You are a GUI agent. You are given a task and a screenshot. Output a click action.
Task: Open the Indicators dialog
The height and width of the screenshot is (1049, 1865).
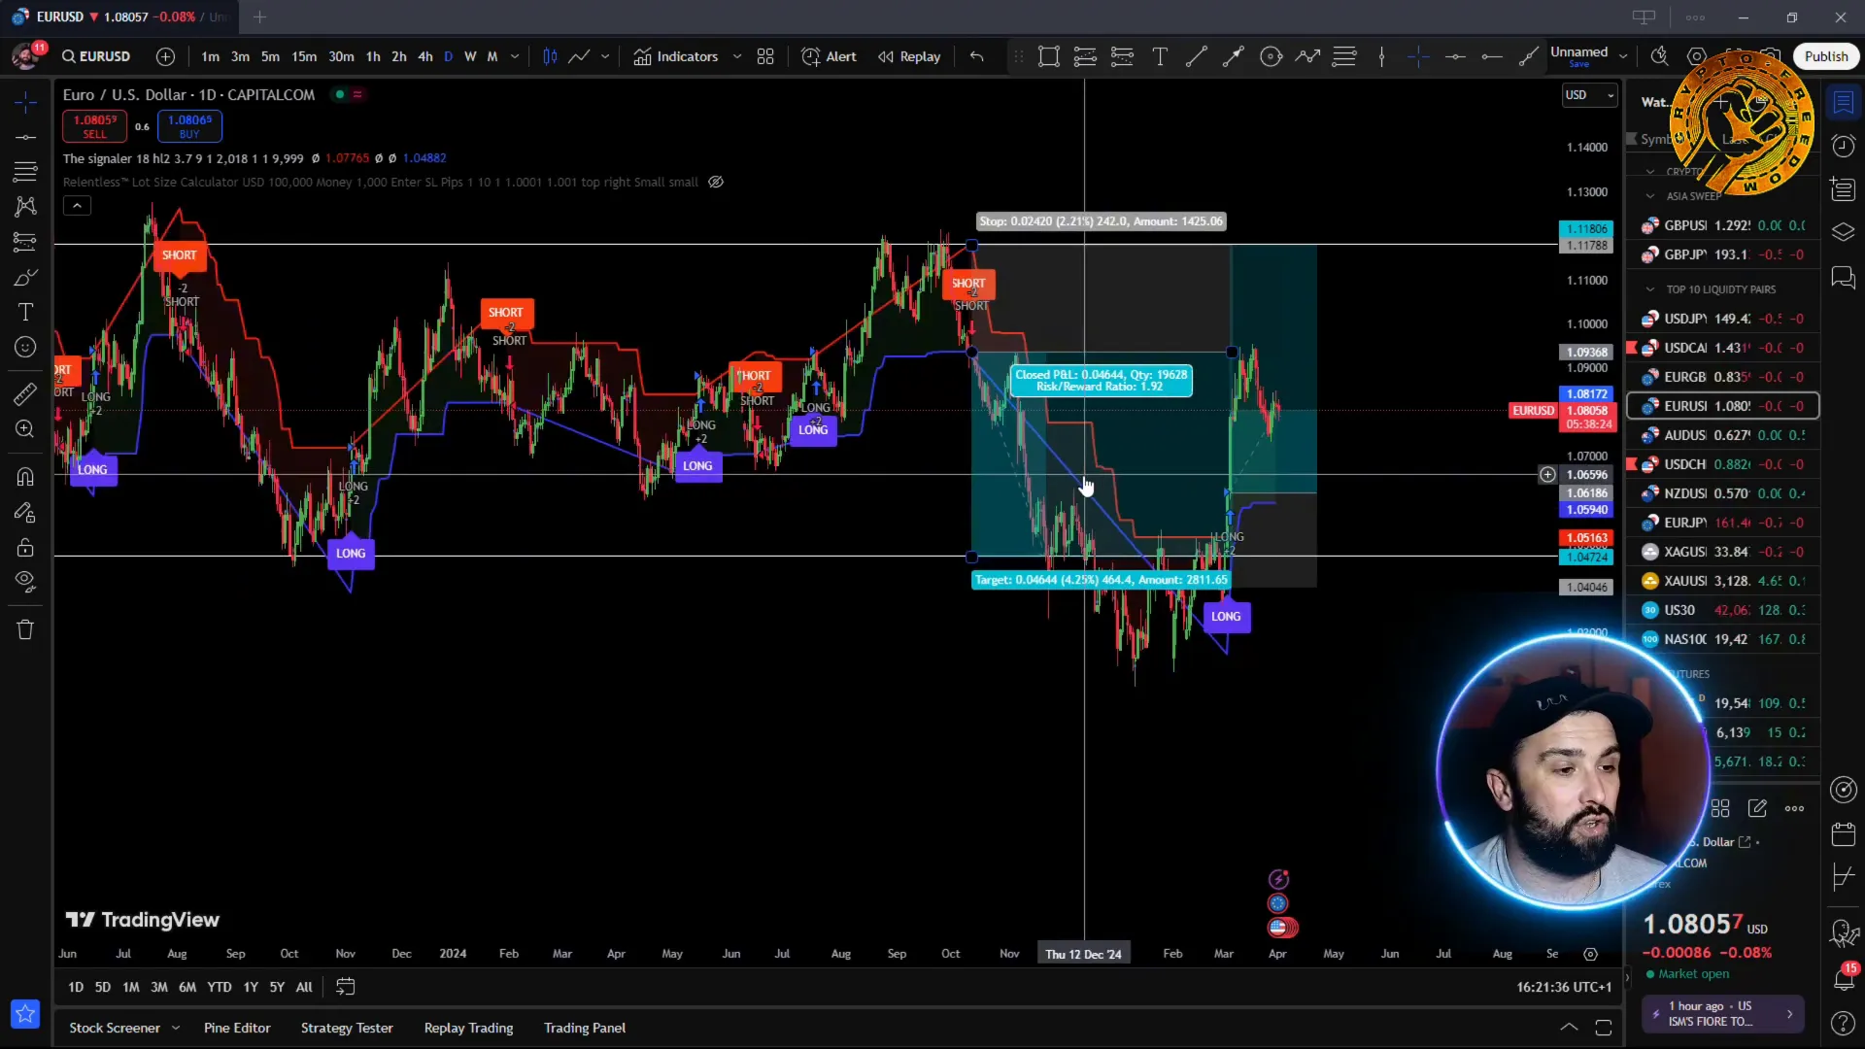click(676, 56)
